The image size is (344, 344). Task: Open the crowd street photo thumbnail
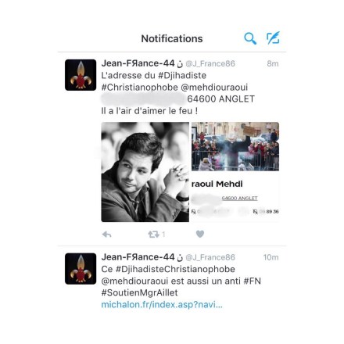235,146
